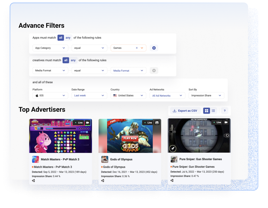Viewport: 268px width, 208px height.
Task: Click Impression Share 0.47 % text
Action: (185, 176)
